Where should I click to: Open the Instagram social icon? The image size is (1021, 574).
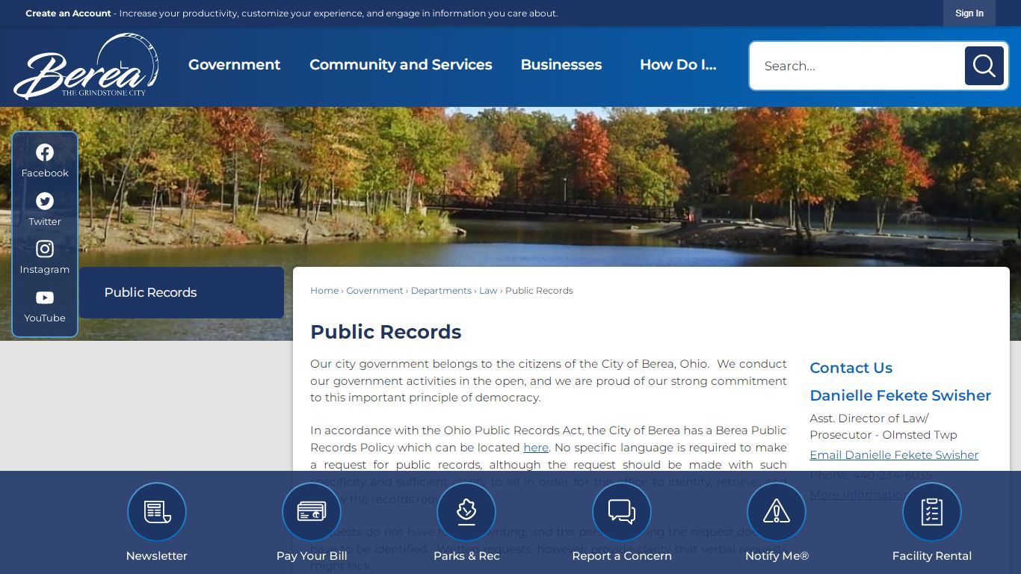click(x=45, y=249)
